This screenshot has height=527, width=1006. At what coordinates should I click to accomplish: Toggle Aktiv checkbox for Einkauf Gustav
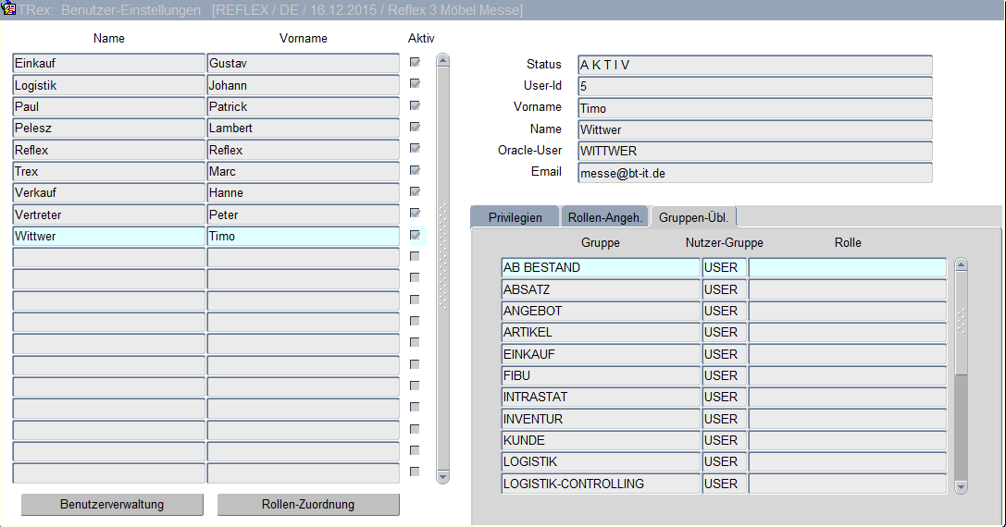tap(415, 62)
